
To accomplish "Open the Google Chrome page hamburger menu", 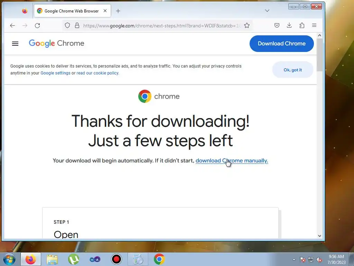I will point(15,43).
